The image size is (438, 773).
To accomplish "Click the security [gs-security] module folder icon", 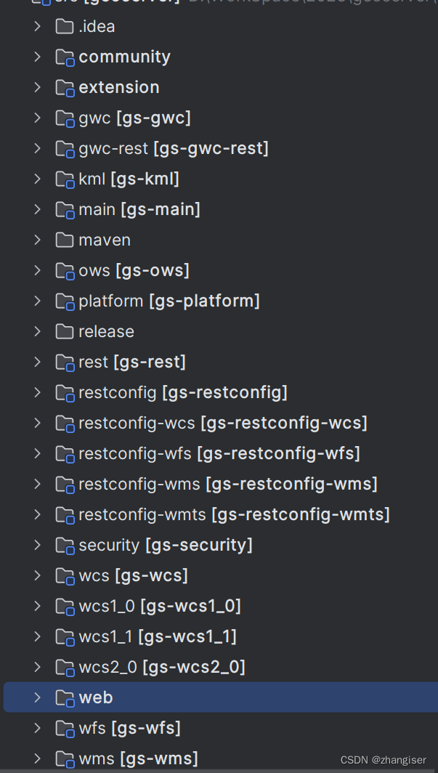I will click(x=64, y=545).
